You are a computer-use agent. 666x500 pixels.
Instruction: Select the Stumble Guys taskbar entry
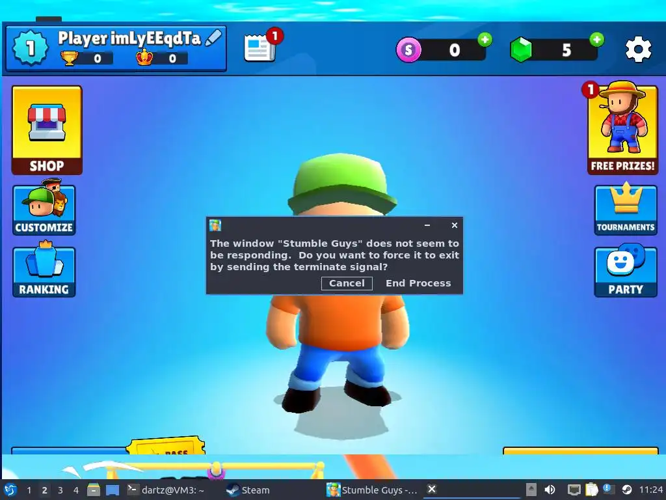(x=371, y=490)
